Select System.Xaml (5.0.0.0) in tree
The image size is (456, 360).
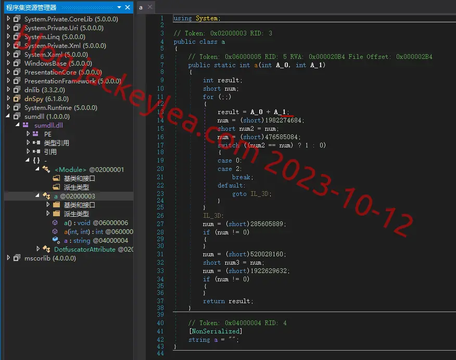click(56, 54)
